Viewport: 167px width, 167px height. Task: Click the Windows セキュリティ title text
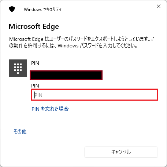pyautogui.click(x=42, y=9)
